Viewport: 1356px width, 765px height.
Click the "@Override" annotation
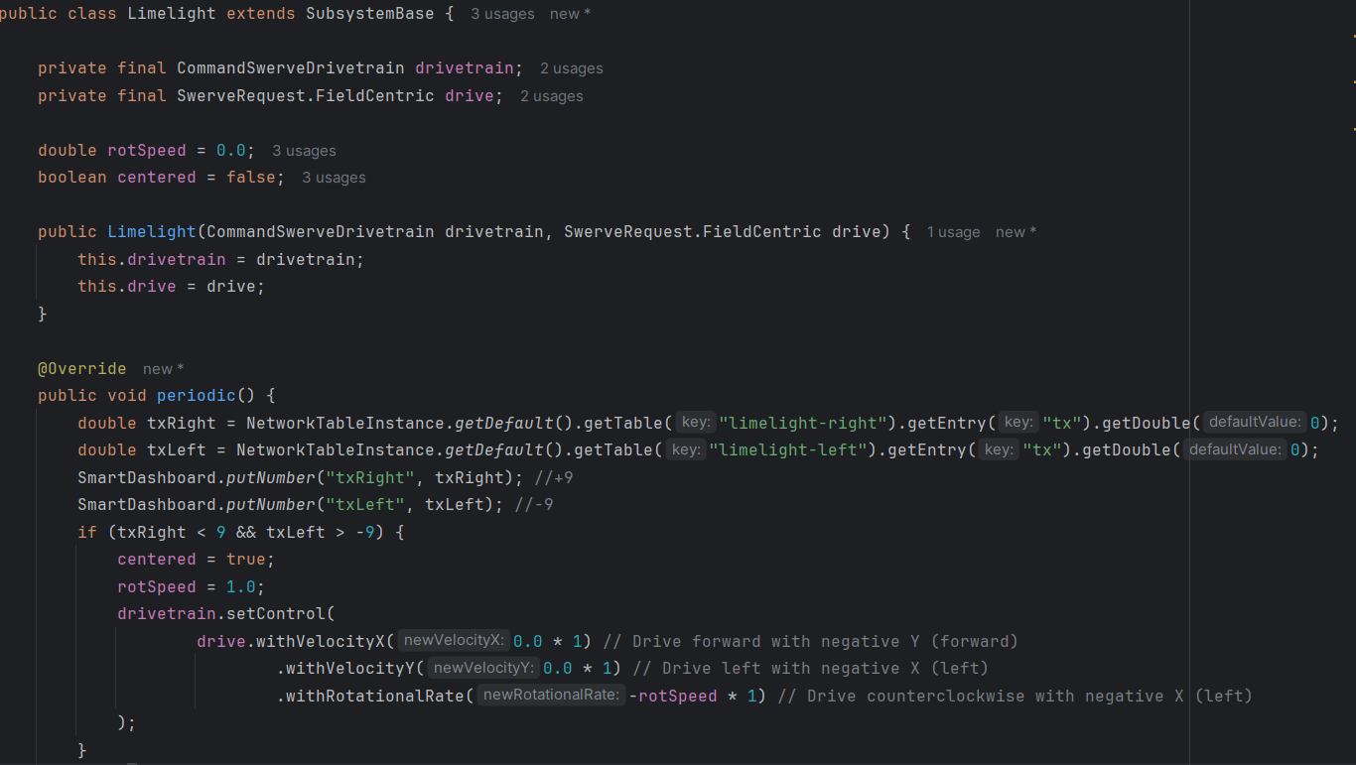point(82,369)
